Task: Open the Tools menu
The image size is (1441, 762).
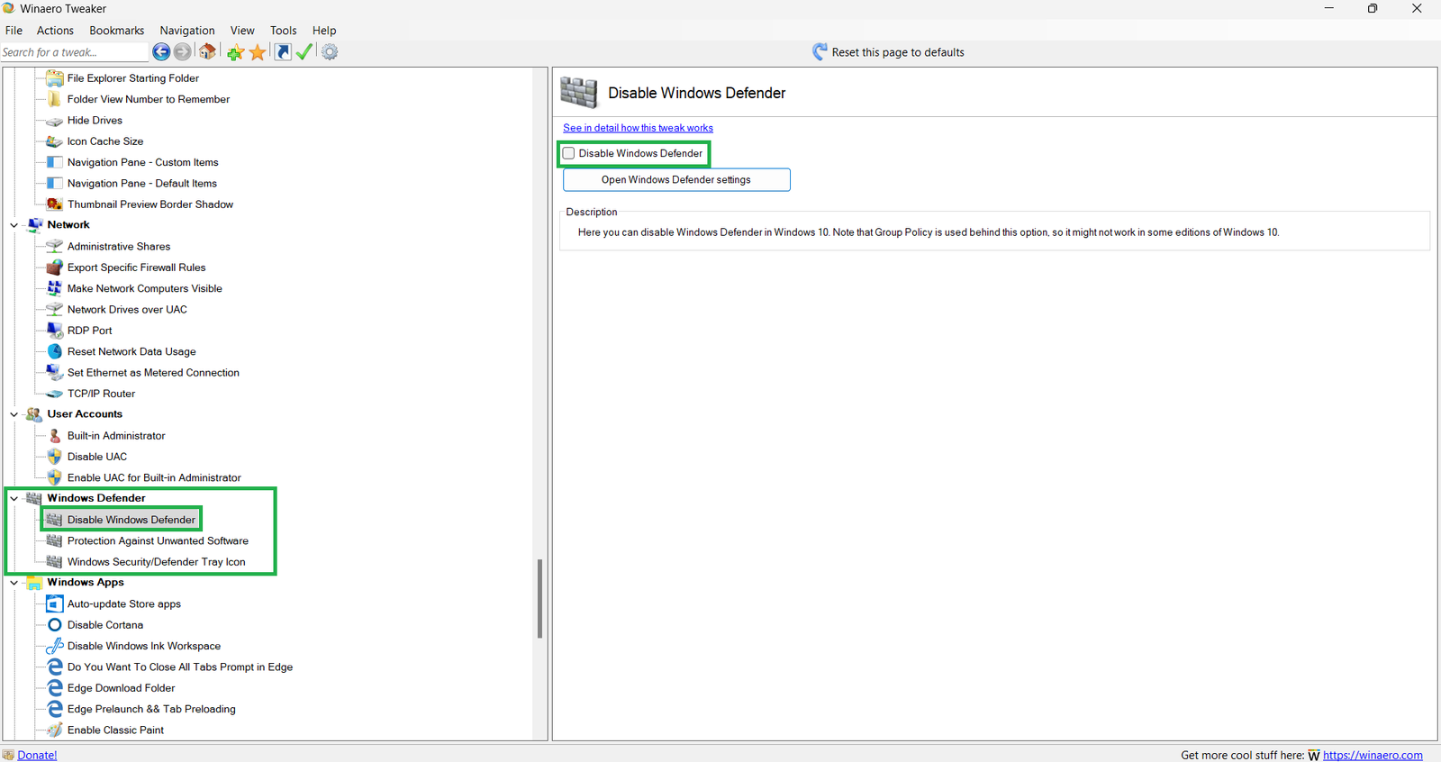Action: 283,30
